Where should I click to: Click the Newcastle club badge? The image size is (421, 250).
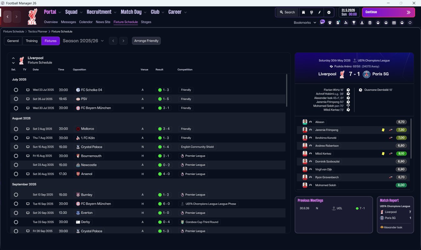78,165
